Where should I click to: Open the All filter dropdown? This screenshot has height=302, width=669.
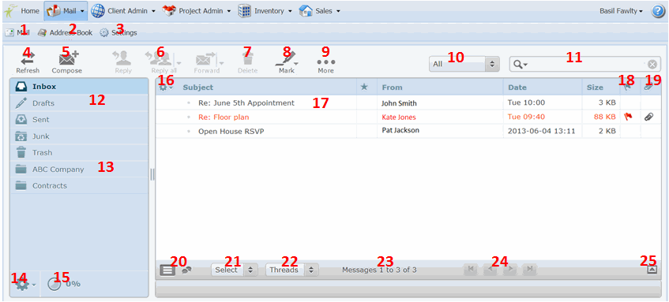[x=464, y=64]
